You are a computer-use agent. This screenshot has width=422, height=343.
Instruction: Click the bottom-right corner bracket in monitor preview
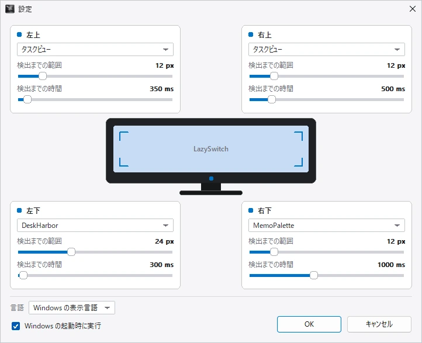tap(298, 162)
